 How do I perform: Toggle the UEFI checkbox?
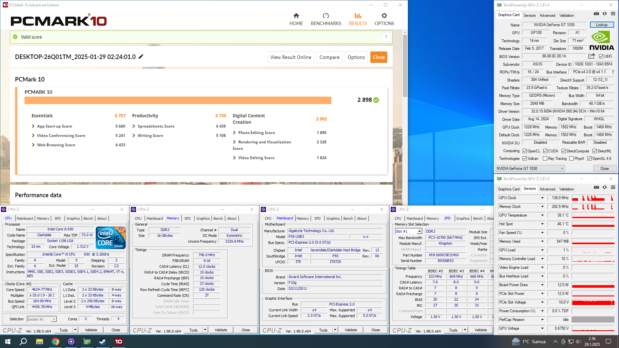601,56
